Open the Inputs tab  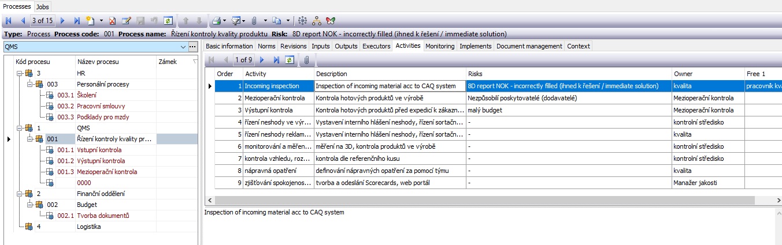coord(321,46)
